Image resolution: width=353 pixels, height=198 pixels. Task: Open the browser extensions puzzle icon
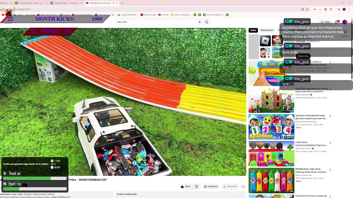pos(331,9)
